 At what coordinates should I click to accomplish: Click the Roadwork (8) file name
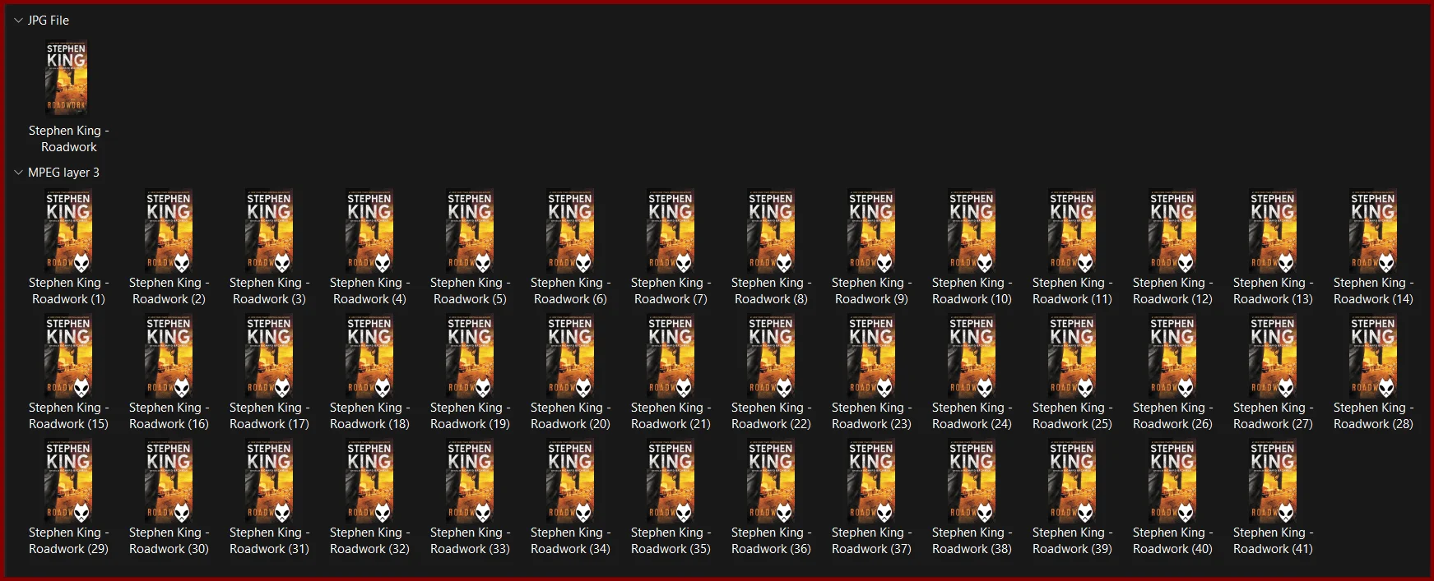(771, 291)
